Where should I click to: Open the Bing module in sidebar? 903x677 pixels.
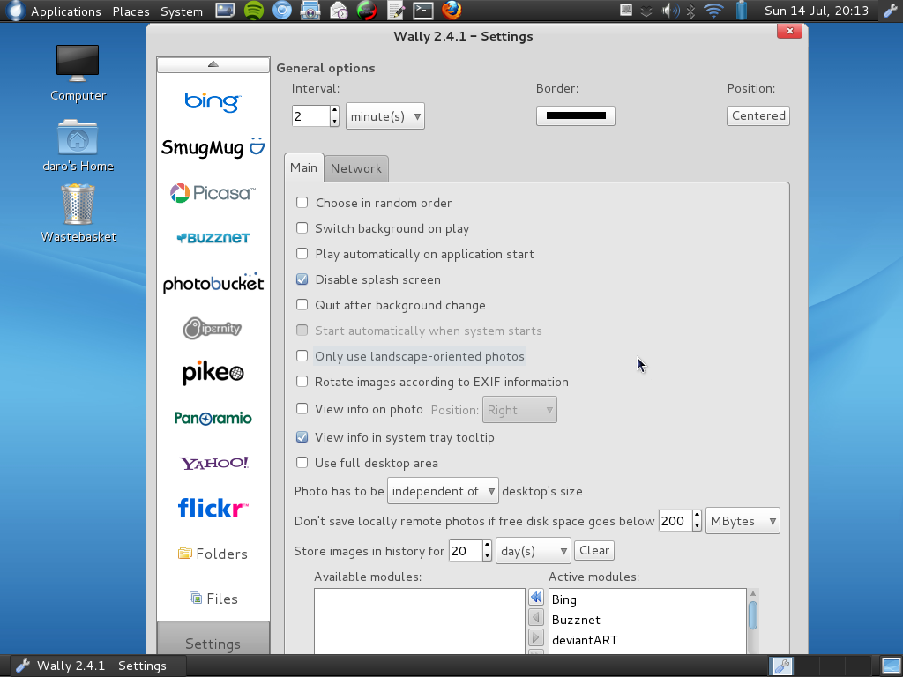coord(213,102)
